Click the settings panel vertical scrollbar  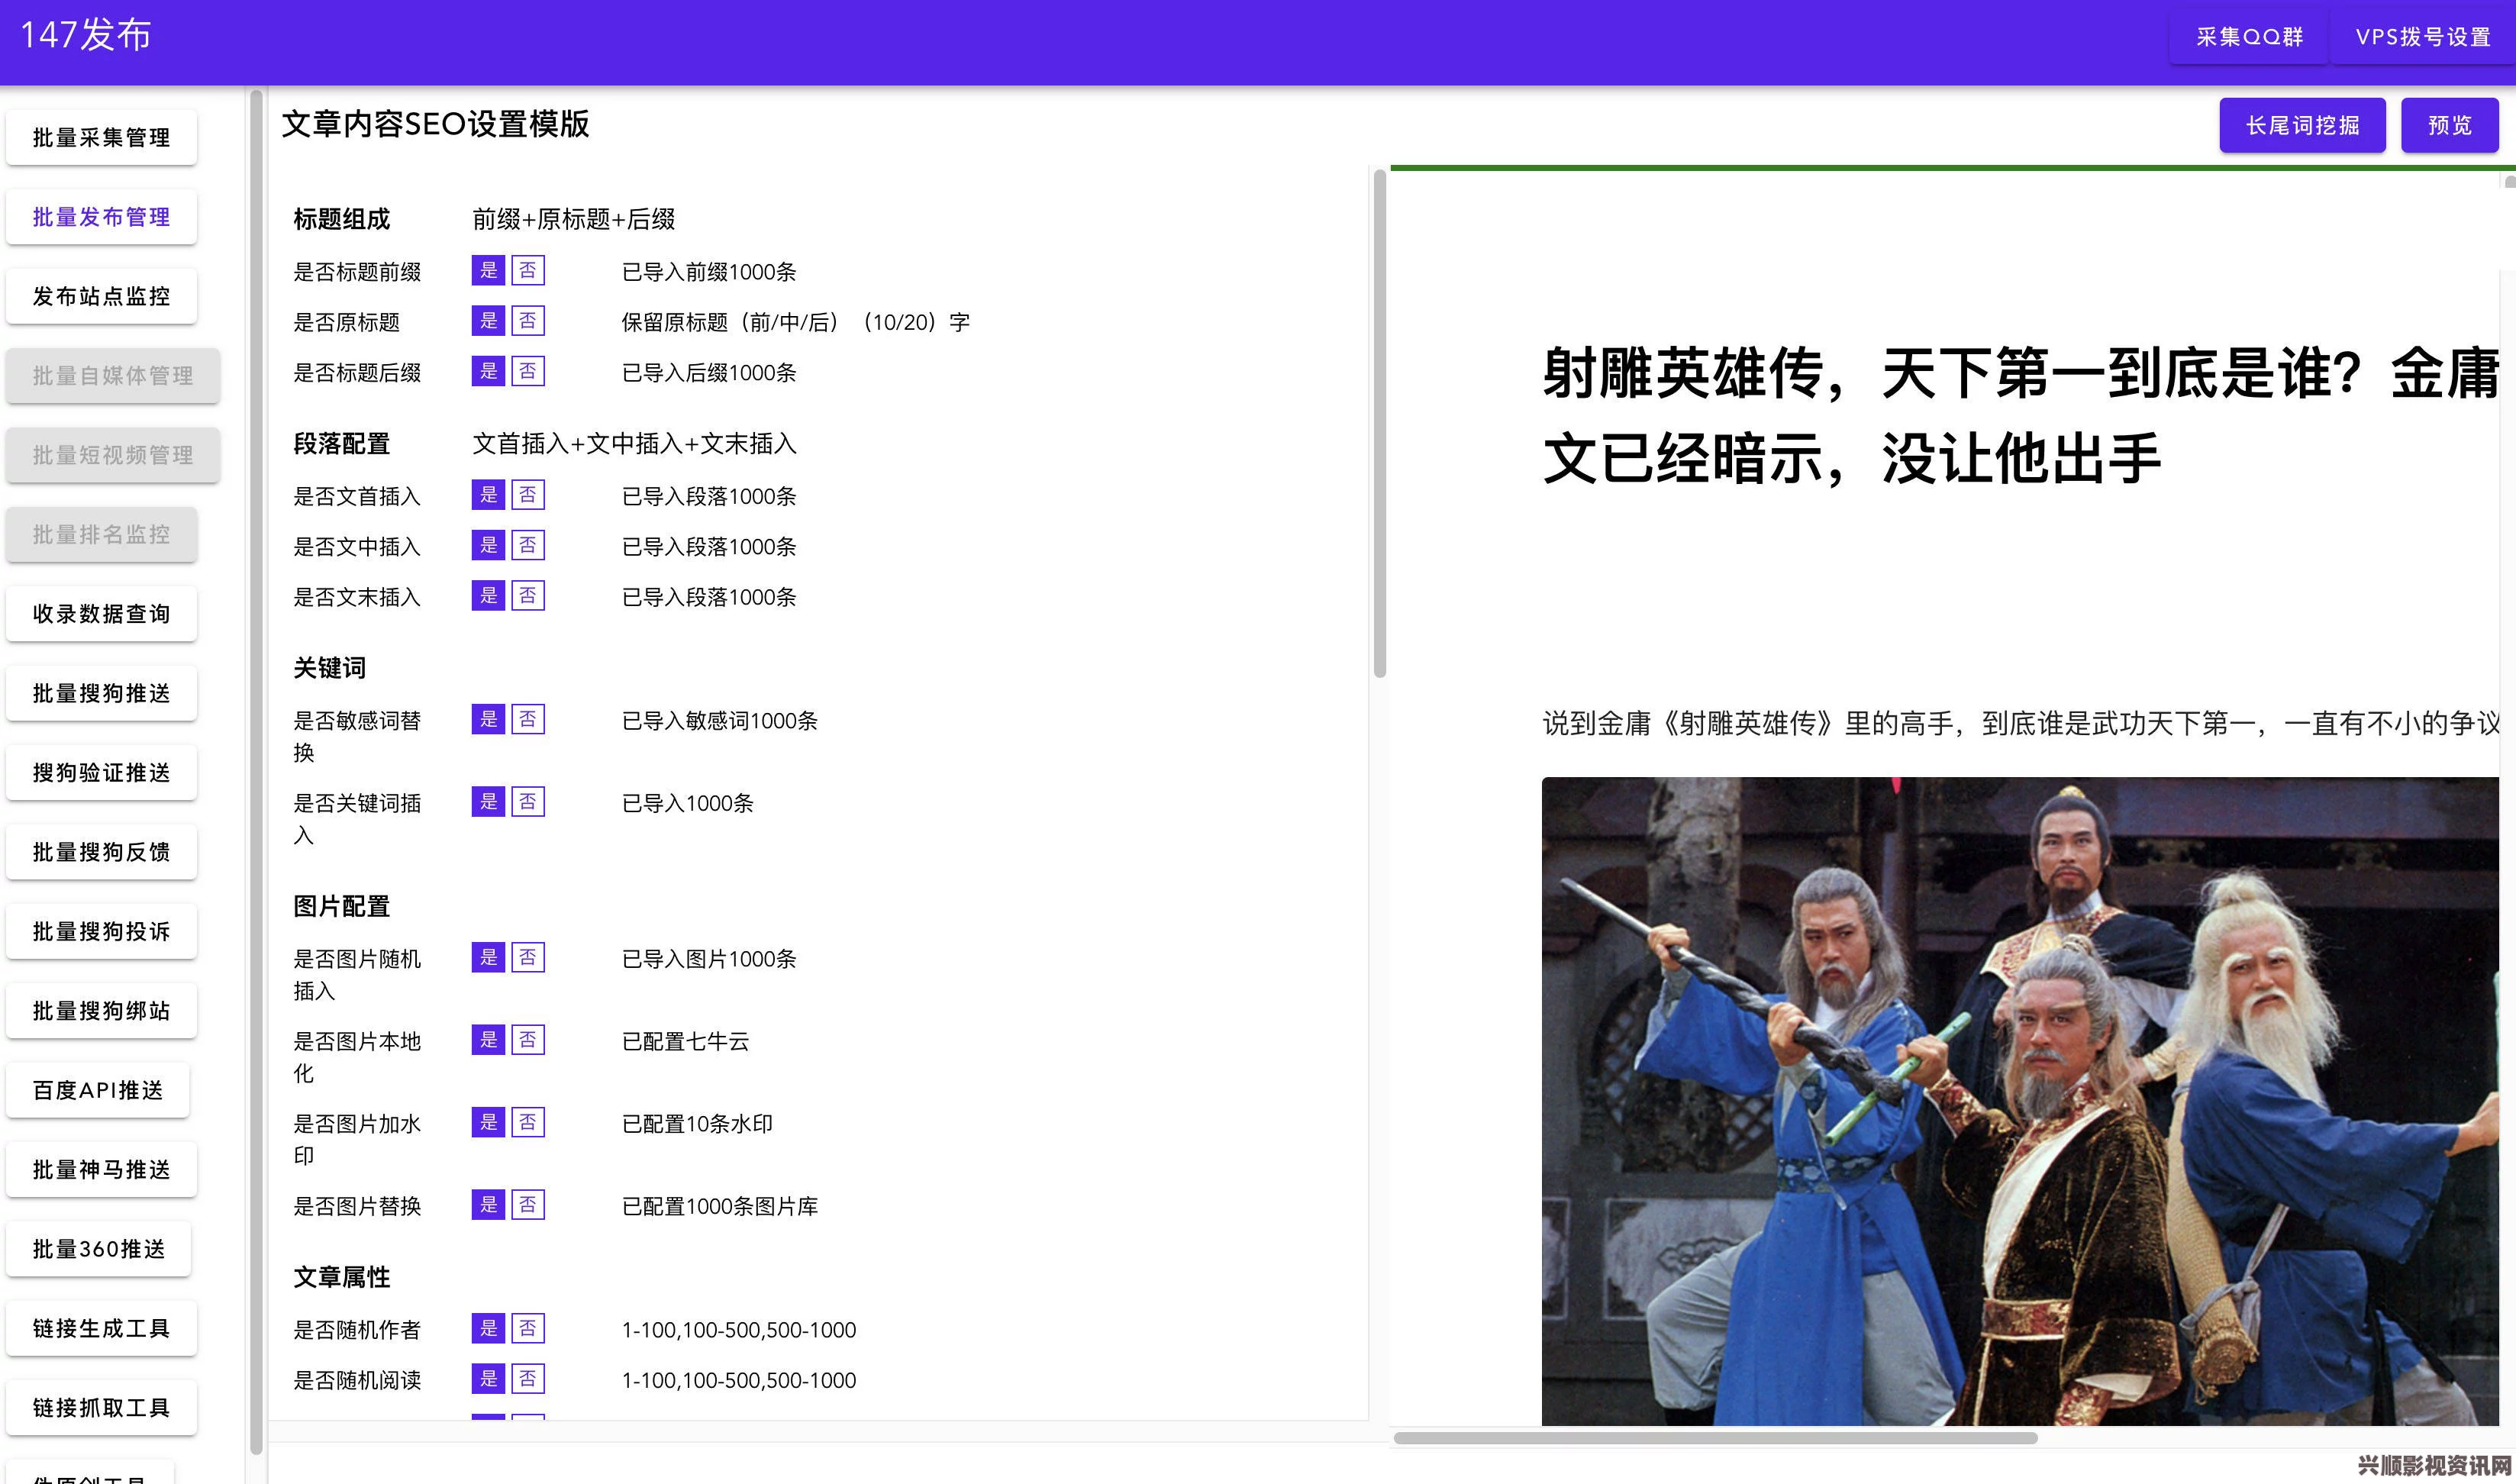(1380, 424)
